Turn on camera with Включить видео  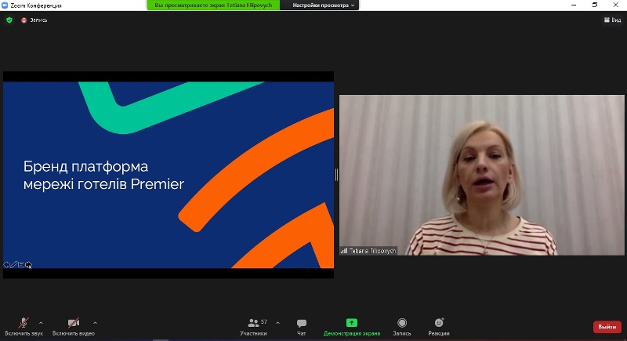(x=74, y=327)
